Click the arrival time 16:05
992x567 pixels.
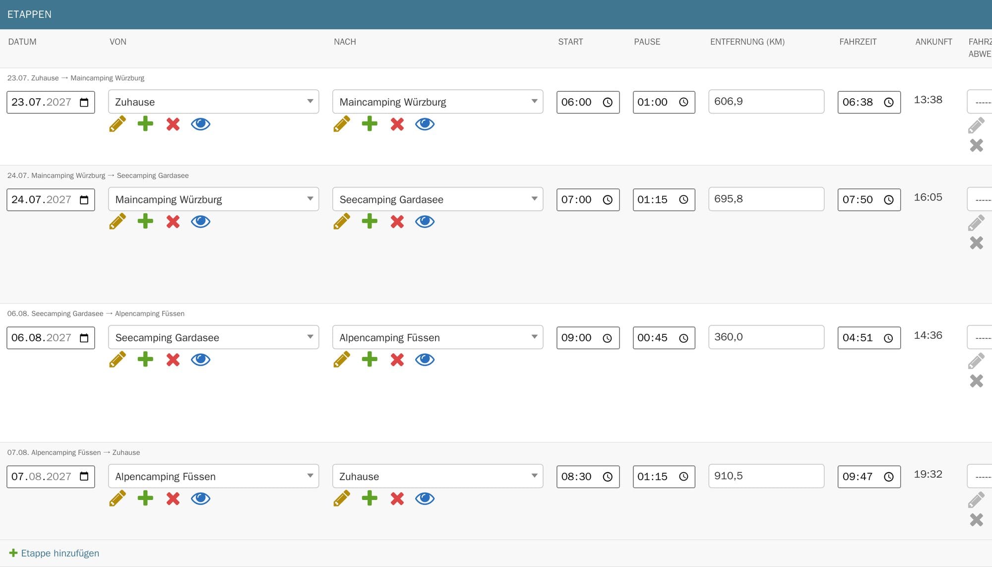click(928, 197)
